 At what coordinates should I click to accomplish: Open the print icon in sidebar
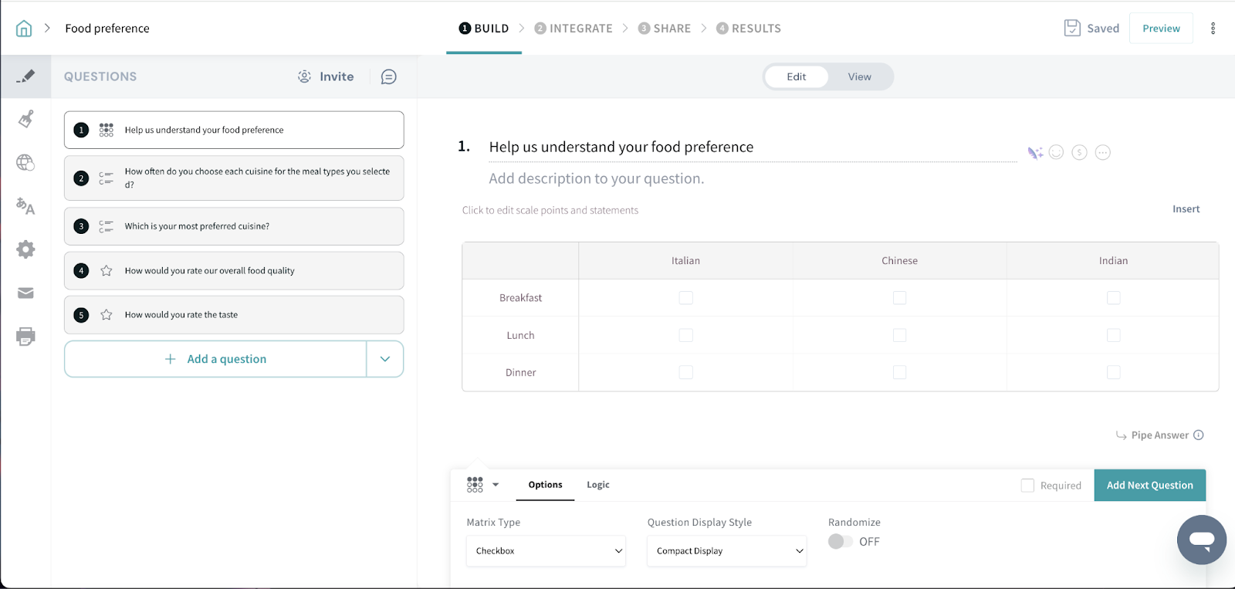[25, 337]
